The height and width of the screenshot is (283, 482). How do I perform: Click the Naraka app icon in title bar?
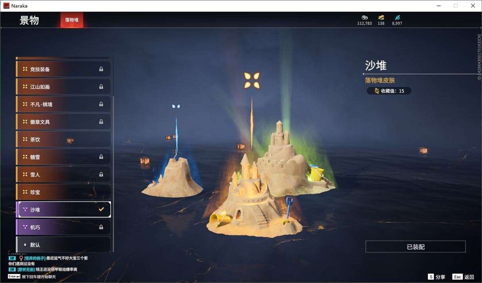[x=6, y=6]
